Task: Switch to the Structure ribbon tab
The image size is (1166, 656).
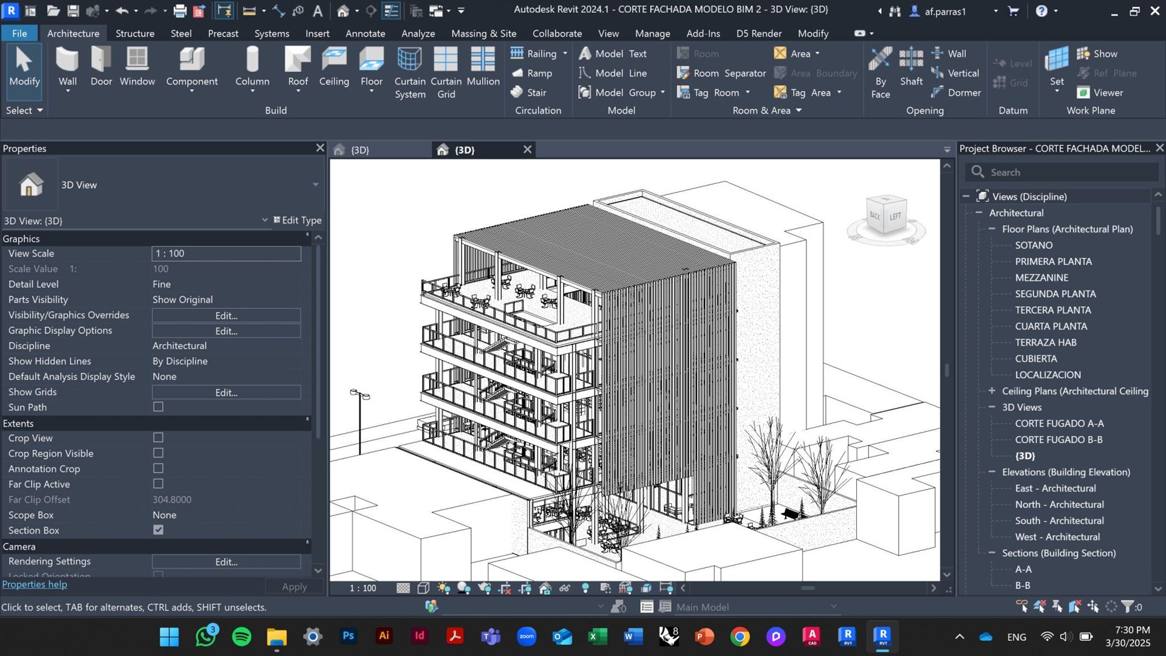Action: point(135,33)
